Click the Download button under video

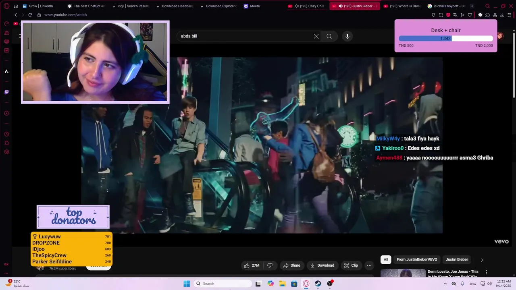(x=322, y=265)
